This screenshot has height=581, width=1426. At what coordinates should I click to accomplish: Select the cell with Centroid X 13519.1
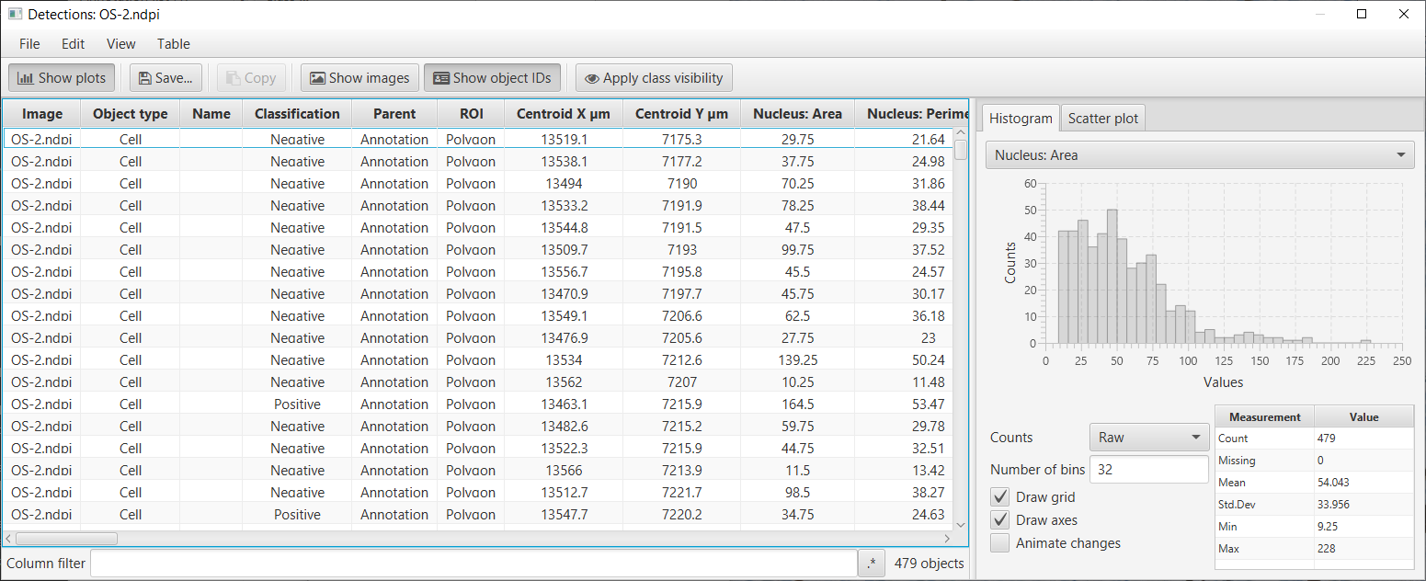(564, 140)
